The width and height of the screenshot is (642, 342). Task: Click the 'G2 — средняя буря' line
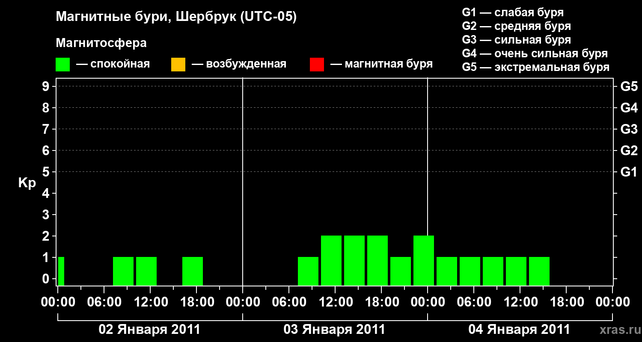516,26
